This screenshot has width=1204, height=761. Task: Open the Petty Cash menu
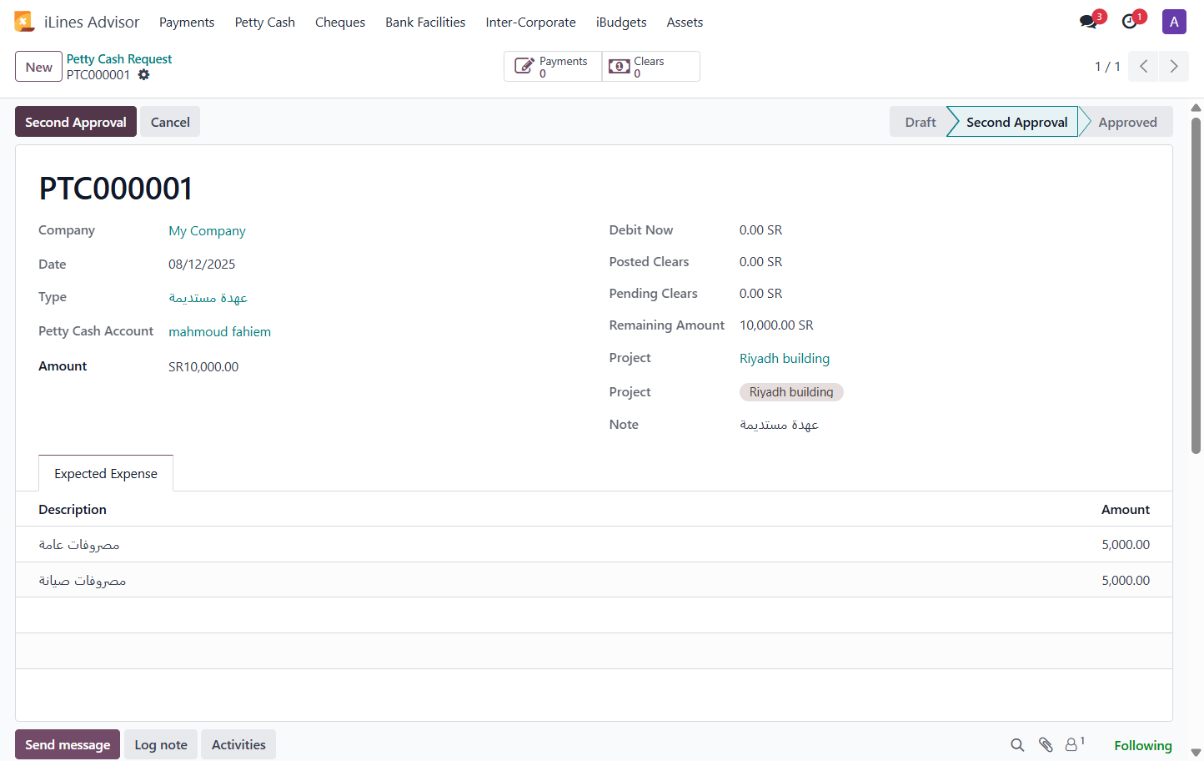click(x=265, y=23)
